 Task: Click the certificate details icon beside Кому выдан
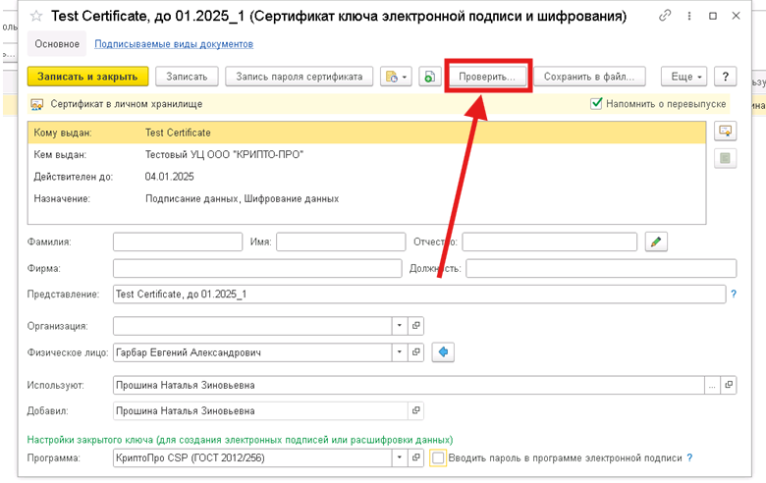[x=726, y=132]
